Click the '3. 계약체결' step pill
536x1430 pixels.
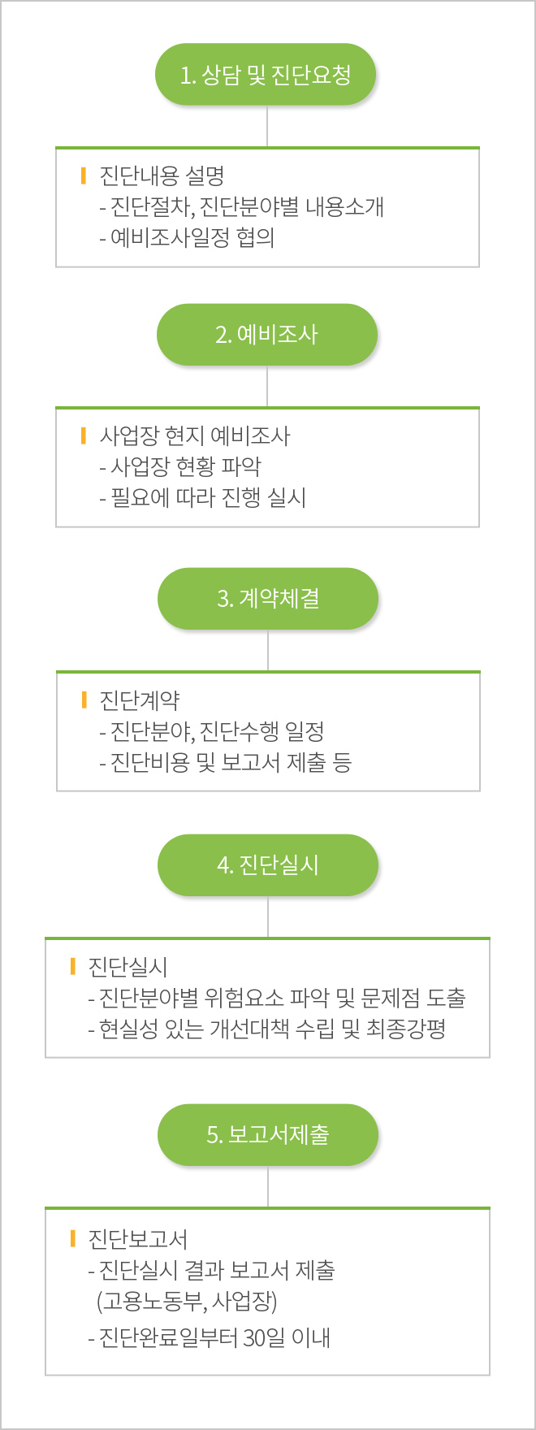(x=268, y=599)
